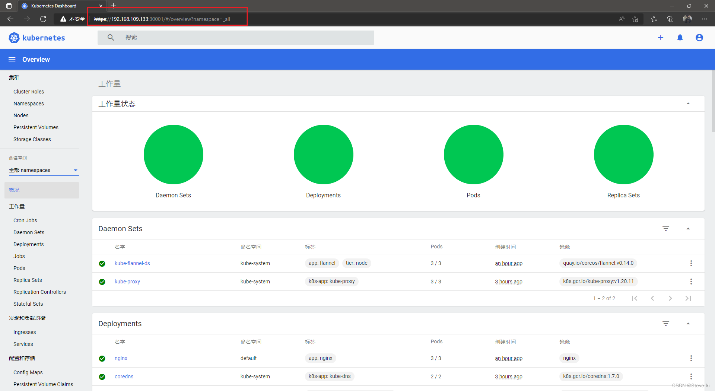
Task: Open Stateful Sets in sidebar
Action: coord(28,304)
